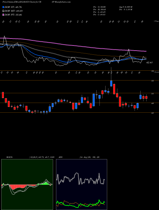Click the last red candlestick on the chart

coord(146,97)
